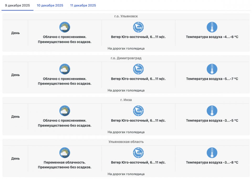Click the wind compass icon for Димитровград
The width and height of the screenshot is (252, 179).
(x=138, y=69)
